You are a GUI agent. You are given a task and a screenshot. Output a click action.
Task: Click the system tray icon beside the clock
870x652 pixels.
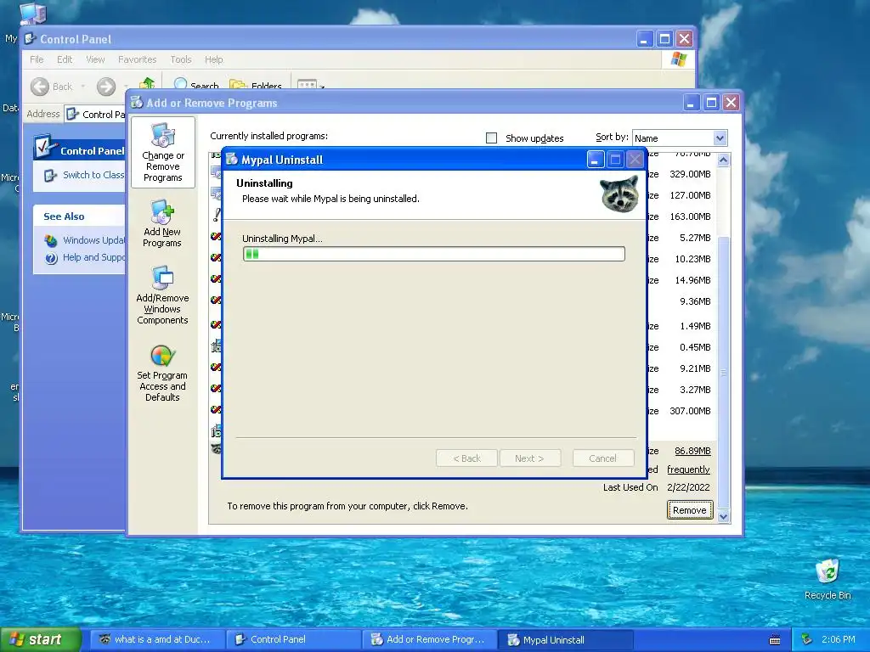pyautogui.click(x=806, y=640)
